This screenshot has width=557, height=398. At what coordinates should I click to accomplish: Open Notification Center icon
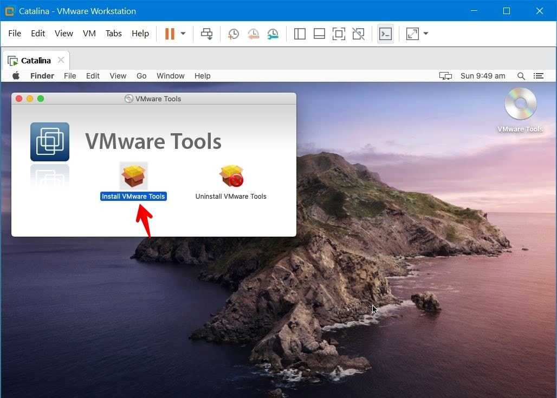pyautogui.click(x=539, y=76)
